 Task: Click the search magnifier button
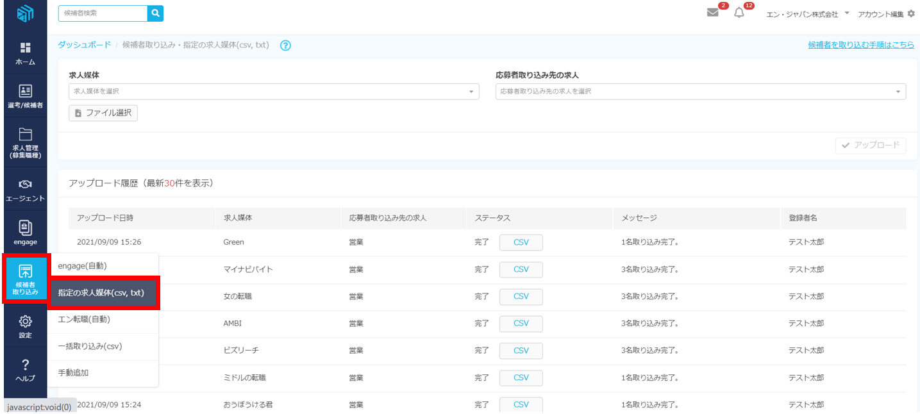(x=155, y=13)
